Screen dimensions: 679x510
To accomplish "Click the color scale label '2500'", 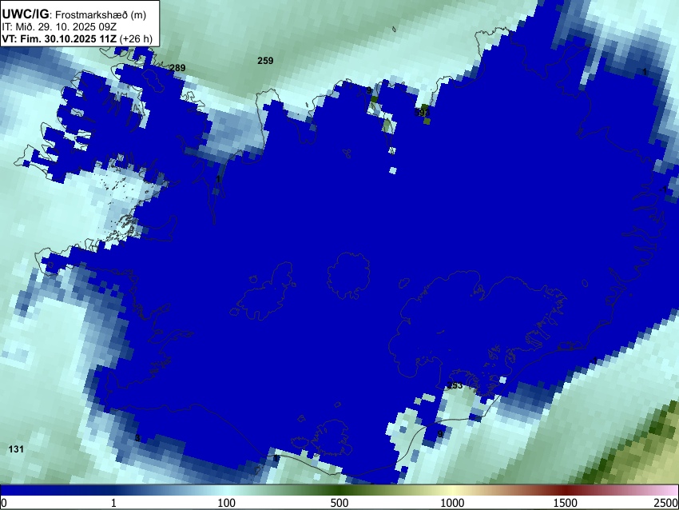I will [666, 503].
